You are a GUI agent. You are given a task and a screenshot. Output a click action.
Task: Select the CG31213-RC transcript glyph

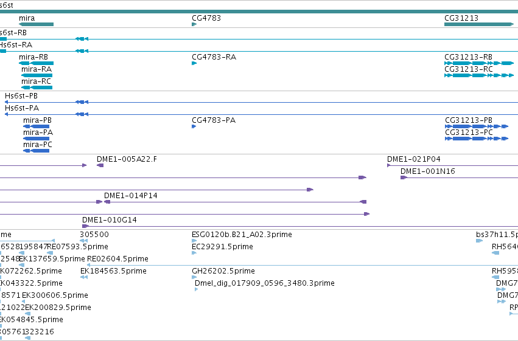479,75
